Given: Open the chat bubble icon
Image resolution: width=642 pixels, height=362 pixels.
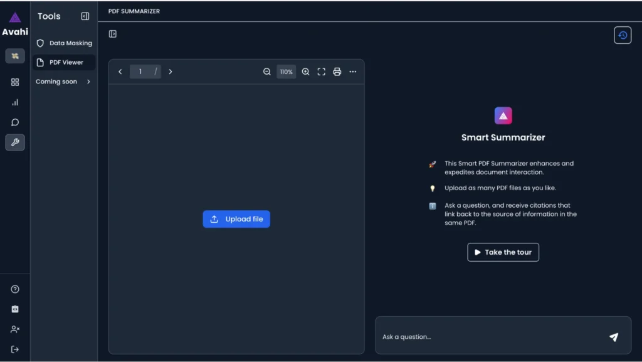Looking at the screenshot, I should [15, 122].
